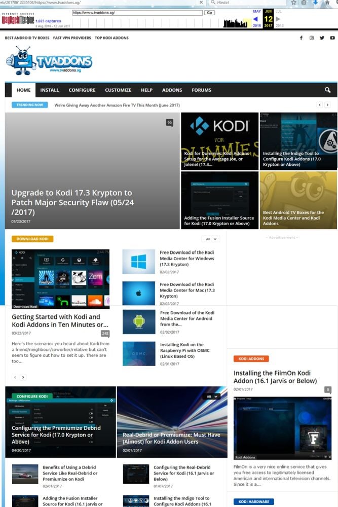The height and width of the screenshot is (507, 338).
Task: Click the 2016 year link in Wayback
Action: click(257, 25)
